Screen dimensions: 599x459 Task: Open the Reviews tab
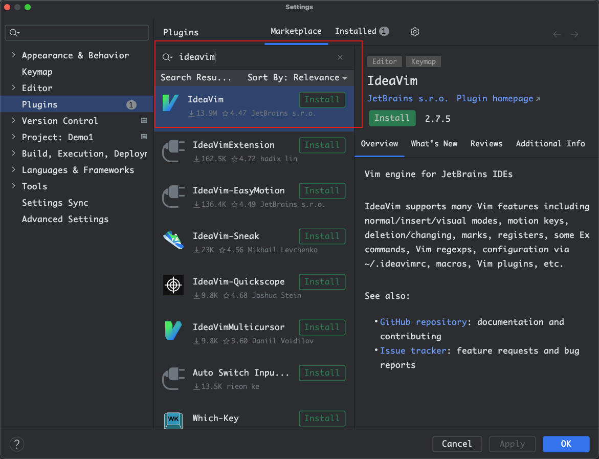[486, 144]
